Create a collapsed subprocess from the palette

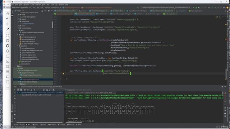click(x=8, y=61)
